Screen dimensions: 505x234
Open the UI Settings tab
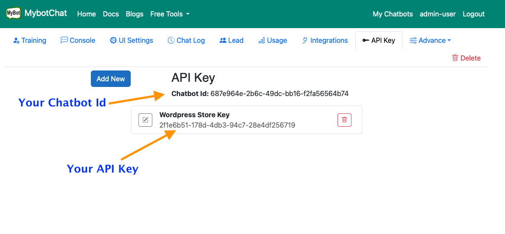(x=132, y=41)
